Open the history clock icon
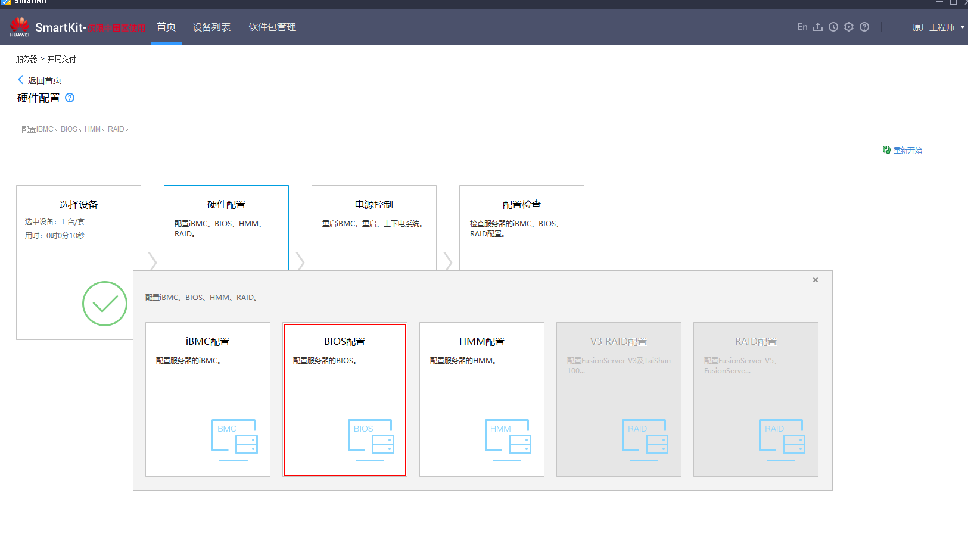This screenshot has width=968, height=537. tap(833, 27)
